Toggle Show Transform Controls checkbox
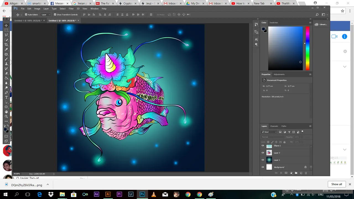Screen dimensions: 354x199 click(x=55, y=15)
